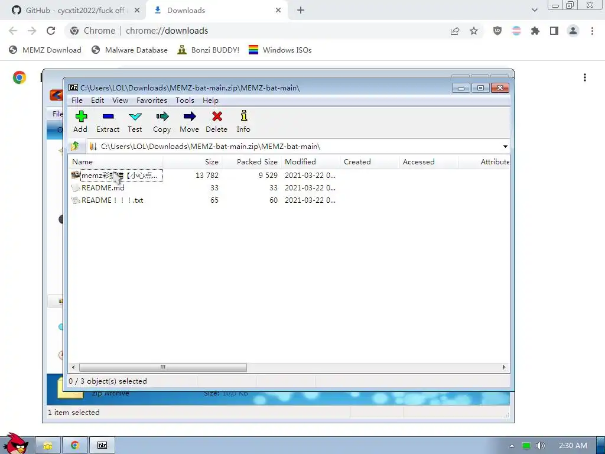Open the Chrome three-dot main menu

tap(592, 31)
